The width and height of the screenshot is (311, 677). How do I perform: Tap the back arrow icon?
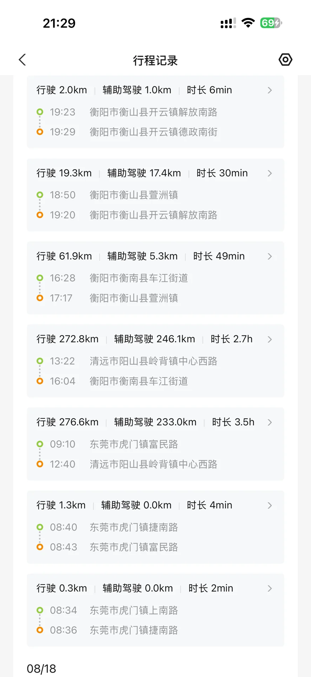pos(22,59)
